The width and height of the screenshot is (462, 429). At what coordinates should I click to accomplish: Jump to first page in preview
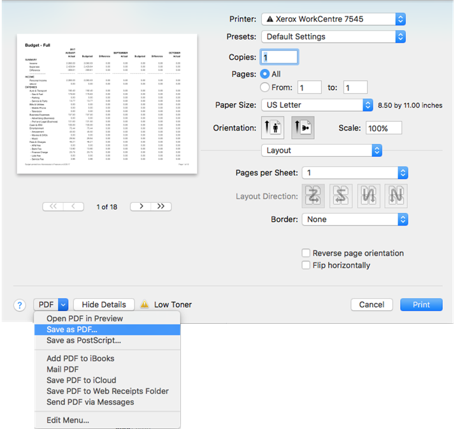(53, 207)
